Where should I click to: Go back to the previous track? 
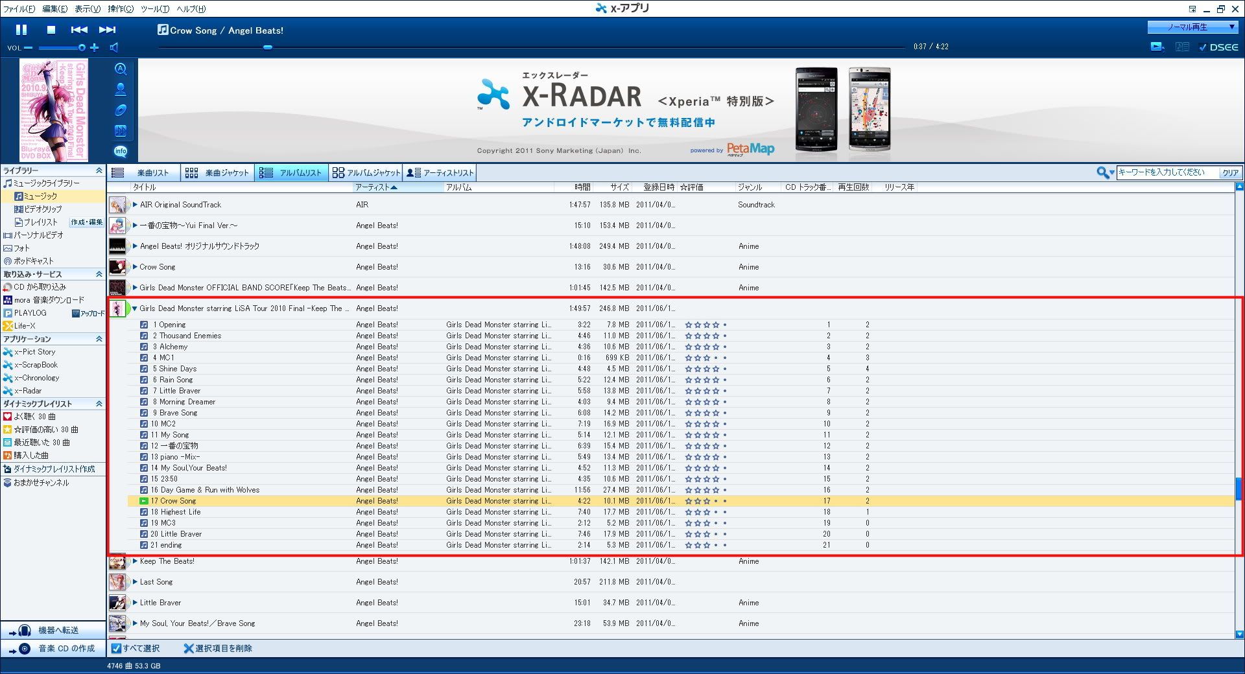pos(79,30)
